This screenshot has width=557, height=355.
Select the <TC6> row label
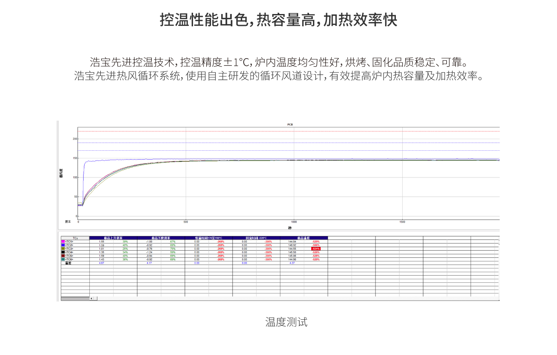pos(69,259)
